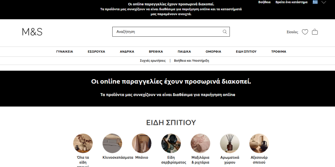Open Συχνές ερωτήσεις link
This screenshot has height=167, width=335.
153,61
